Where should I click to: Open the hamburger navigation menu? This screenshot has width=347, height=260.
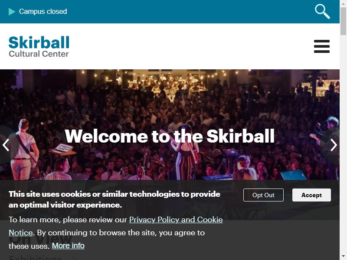pyautogui.click(x=322, y=46)
